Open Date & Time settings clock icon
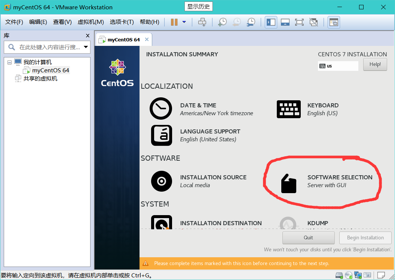This screenshot has height=280, width=395. tap(161, 108)
